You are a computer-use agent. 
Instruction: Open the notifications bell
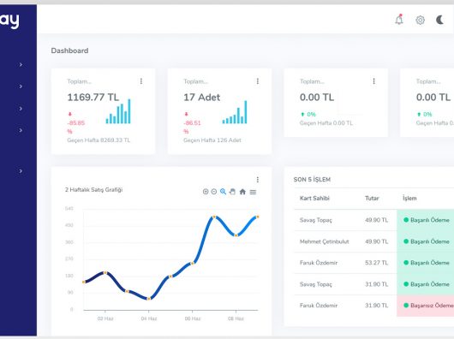[x=399, y=20]
